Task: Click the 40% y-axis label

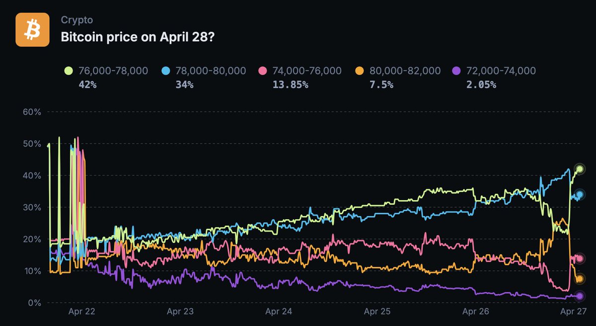Action: coord(32,175)
